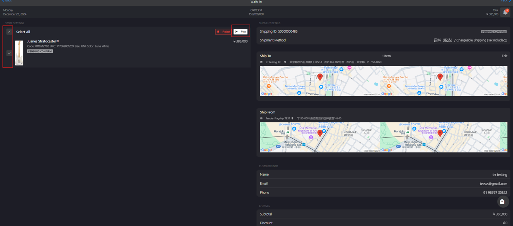
Task: Click Fender Flagship TEST store name
Action: click(x=278, y=118)
